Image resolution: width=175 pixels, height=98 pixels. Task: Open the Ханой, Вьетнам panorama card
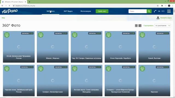pos(154,47)
